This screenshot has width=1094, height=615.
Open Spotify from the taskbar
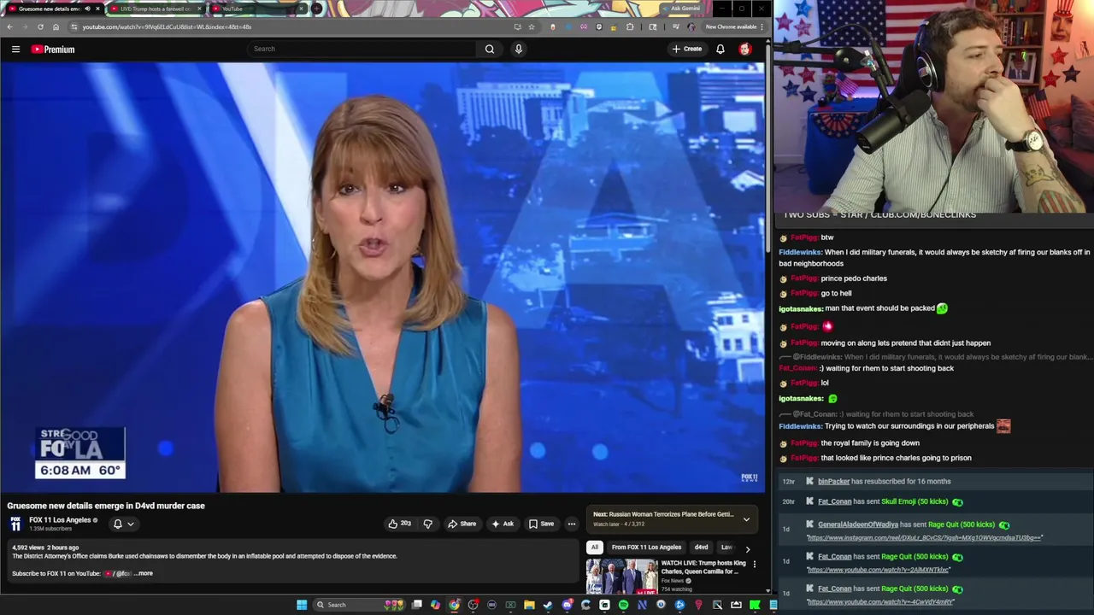pyautogui.click(x=623, y=605)
